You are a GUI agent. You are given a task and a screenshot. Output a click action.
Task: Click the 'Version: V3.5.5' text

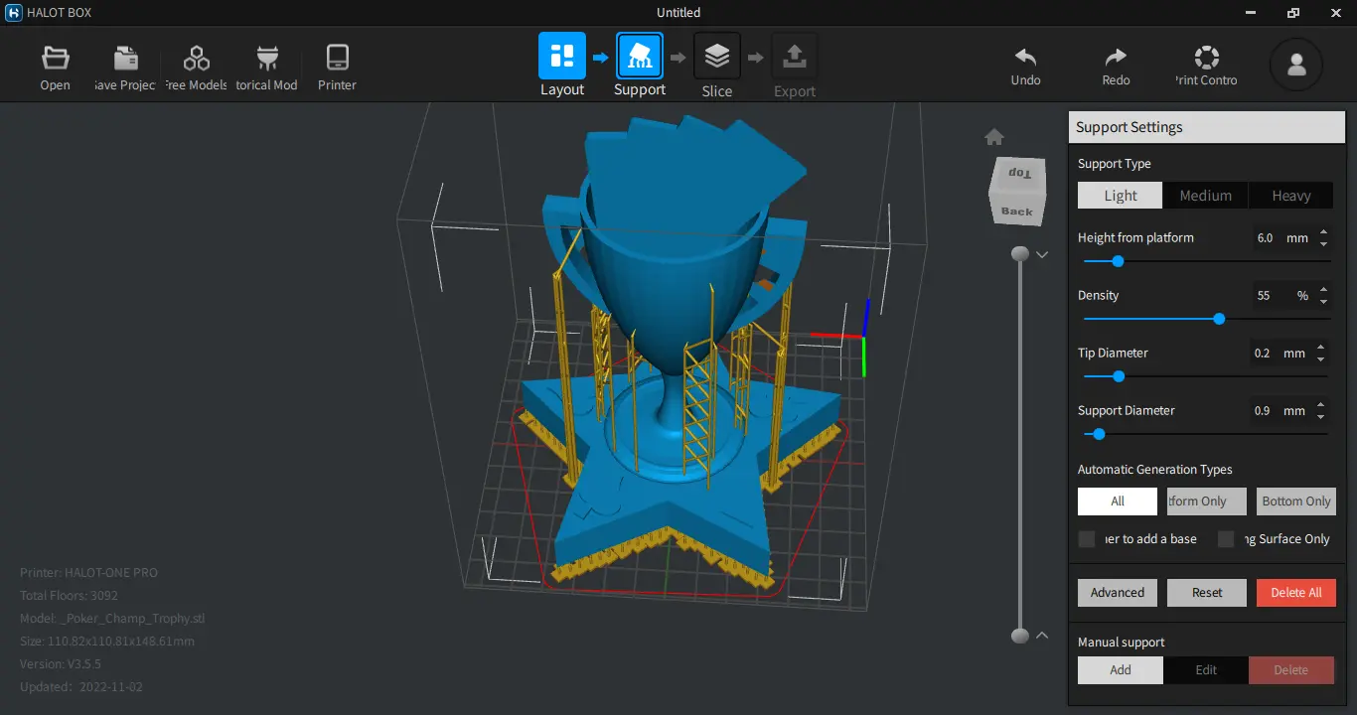61,664
